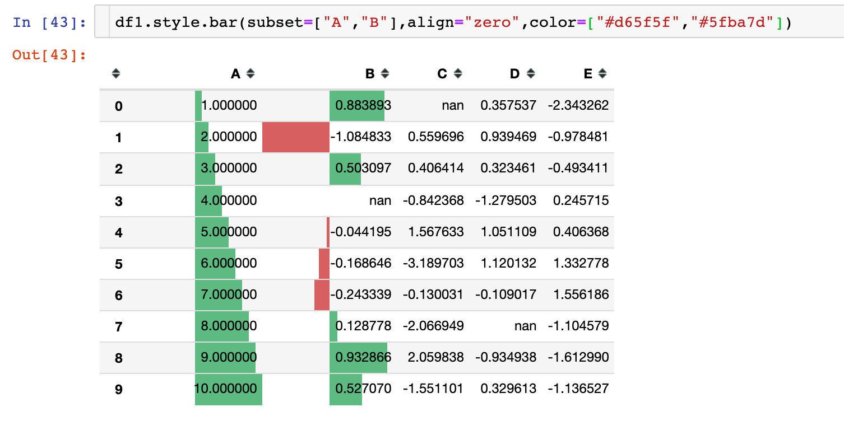Click the nan cell in column C
This screenshot has width=844, height=421.
[x=453, y=105]
